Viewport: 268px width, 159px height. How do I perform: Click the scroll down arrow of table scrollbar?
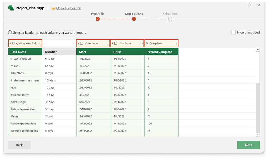coord(258,134)
